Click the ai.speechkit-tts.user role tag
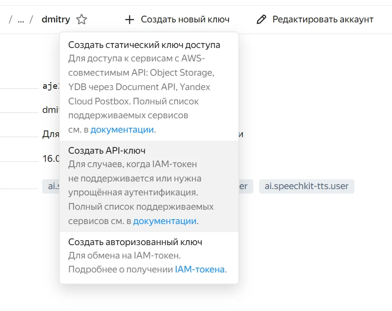This screenshot has height=311, width=392. point(307,186)
